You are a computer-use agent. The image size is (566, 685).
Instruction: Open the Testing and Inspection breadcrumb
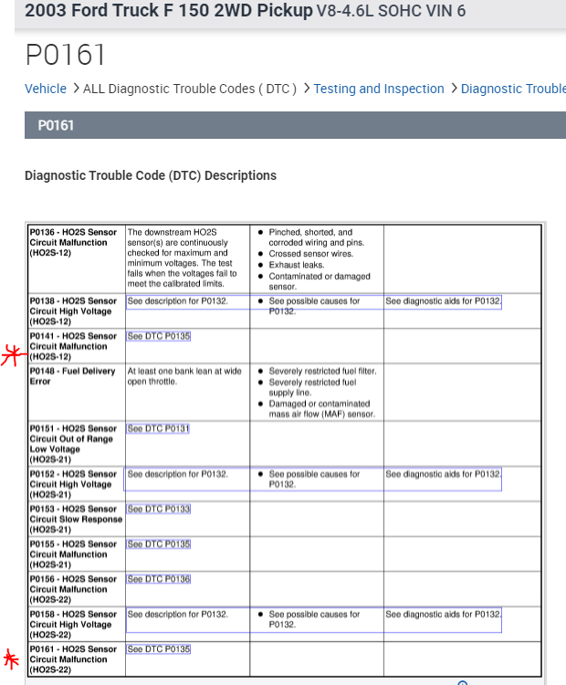[379, 89]
